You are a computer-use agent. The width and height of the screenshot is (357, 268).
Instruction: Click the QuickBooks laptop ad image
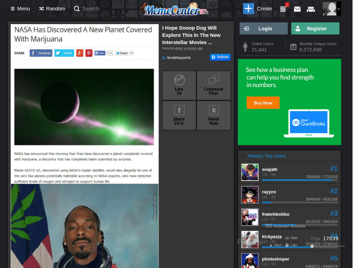[x=309, y=123]
